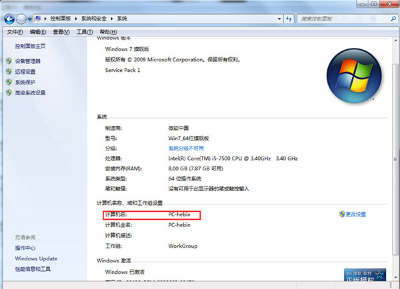400x289 pixels.
Task: Click the shield icon beside 高级系统设置
Action: (9, 93)
